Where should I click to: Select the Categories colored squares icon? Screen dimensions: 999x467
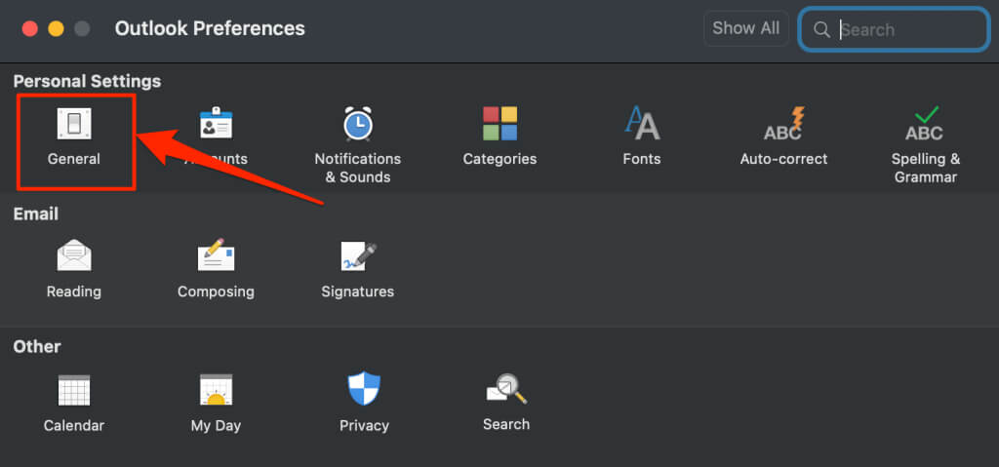pos(499,125)
